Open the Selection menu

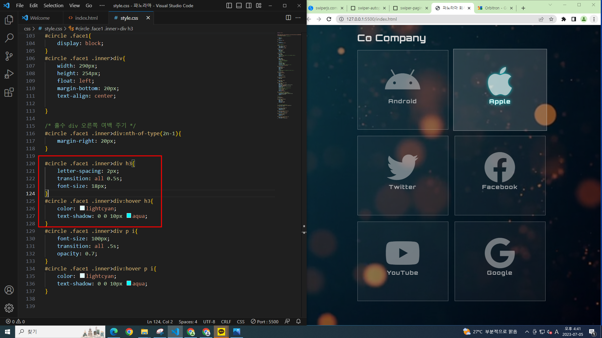pyautogui.click(x=53, y=6)
